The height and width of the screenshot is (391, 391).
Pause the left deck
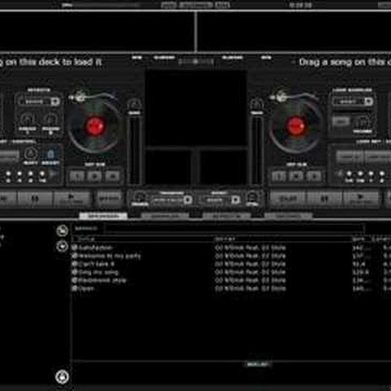35,199
